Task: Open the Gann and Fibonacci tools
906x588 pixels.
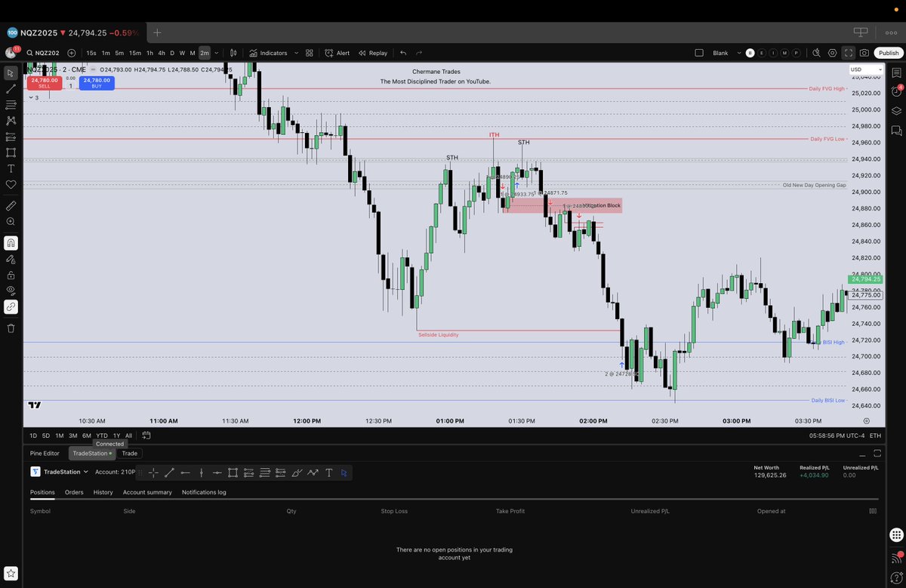Action: [x=11, y=105]
